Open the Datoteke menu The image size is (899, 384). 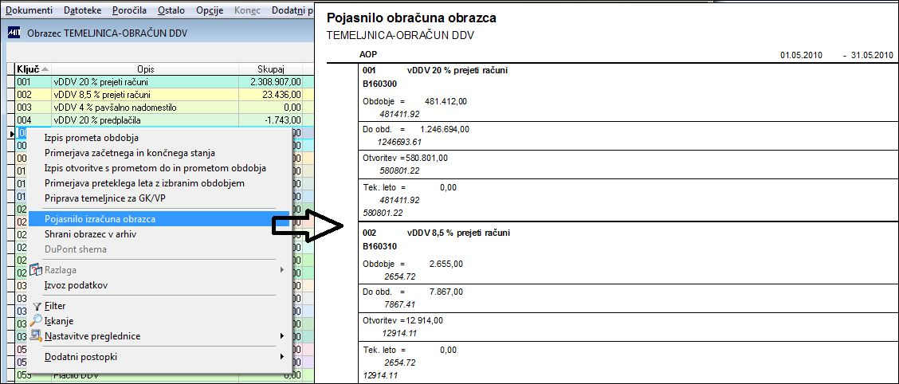click(83, 10)
